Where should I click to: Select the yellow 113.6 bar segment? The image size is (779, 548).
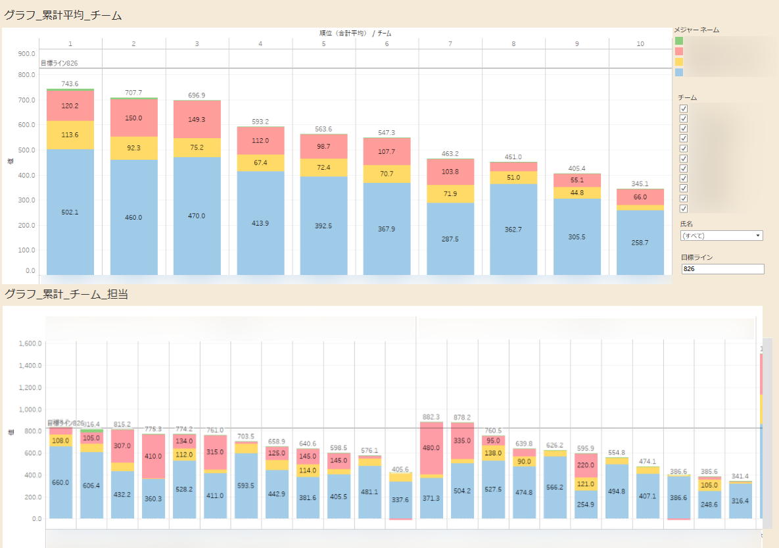[x=70, y=136]
